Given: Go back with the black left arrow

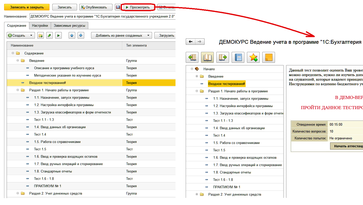Looking at the screenshot, I should [x=191, y=42].
